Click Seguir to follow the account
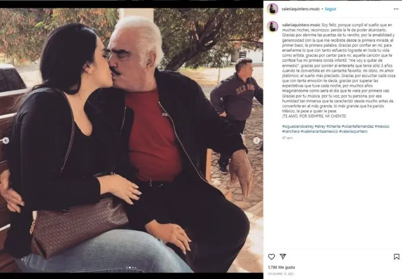The width and height of the screenshot is (402, 279). tap(331, 9)
